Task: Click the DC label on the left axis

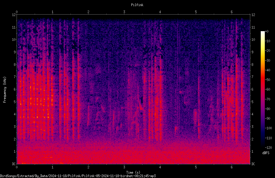Action: click(14, 164)
